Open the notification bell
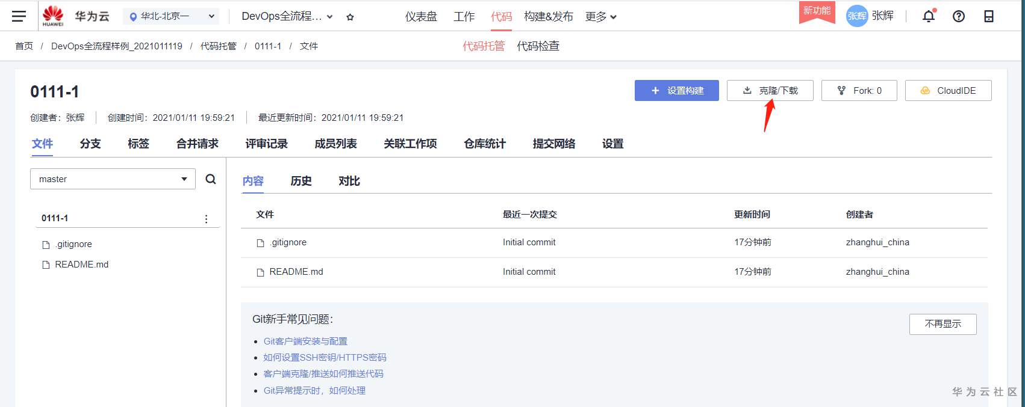1025x407 pixels. coord(929,16)
